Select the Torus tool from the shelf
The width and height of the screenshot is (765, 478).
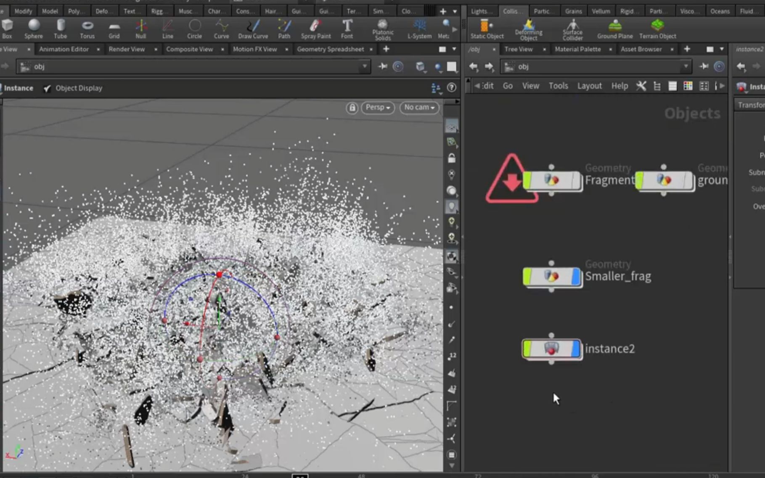click(87, 29)
